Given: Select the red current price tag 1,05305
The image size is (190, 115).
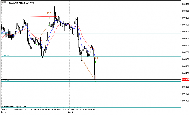Looking at the screenshot, I should (x=185, y=79).
